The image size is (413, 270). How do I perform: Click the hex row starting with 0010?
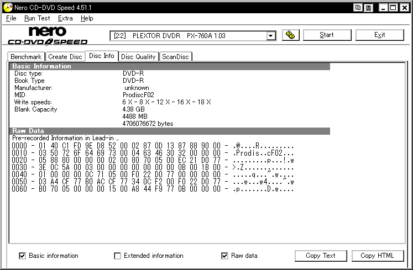point(153,152)
